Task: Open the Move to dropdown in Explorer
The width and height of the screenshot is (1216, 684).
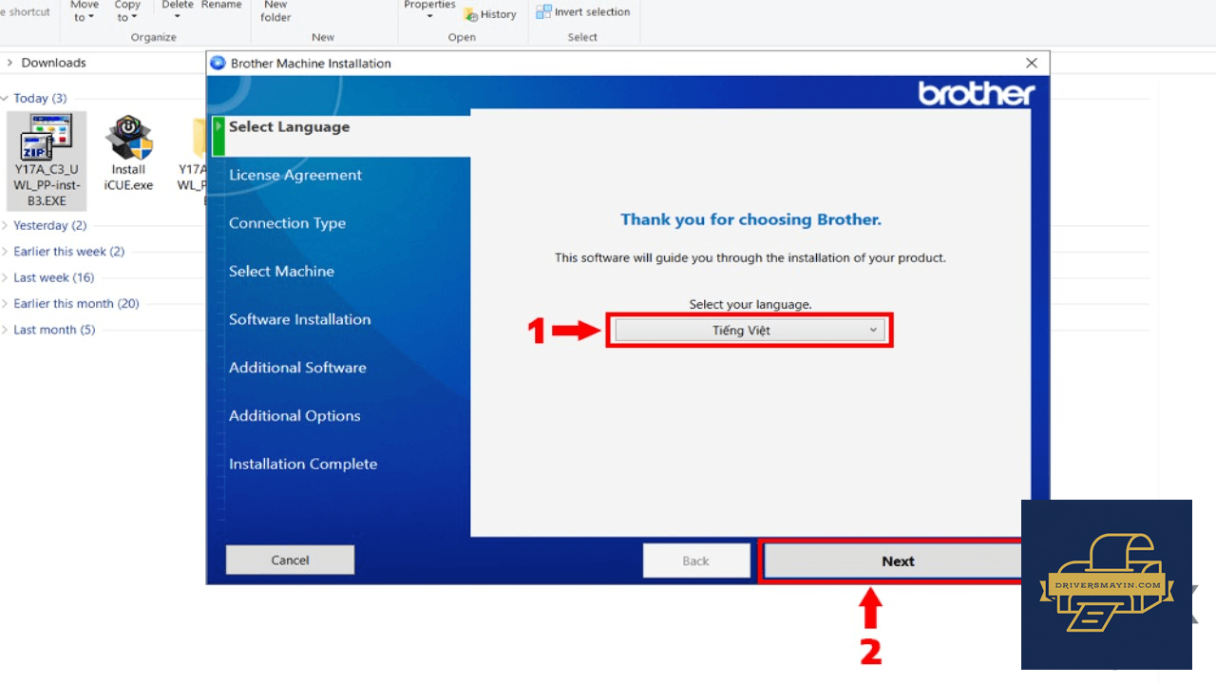Action: pos(85,10)
